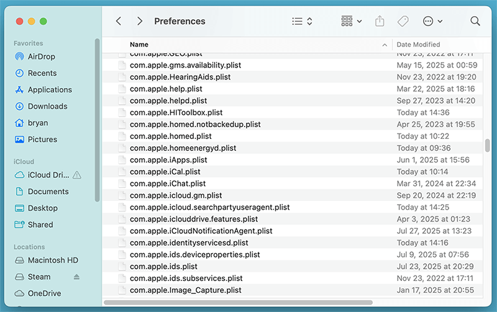Image resolution: width=497 pixels, height=312 pixels.
Task: Click the Applications sidebar icon
Action: coord(19,89)
